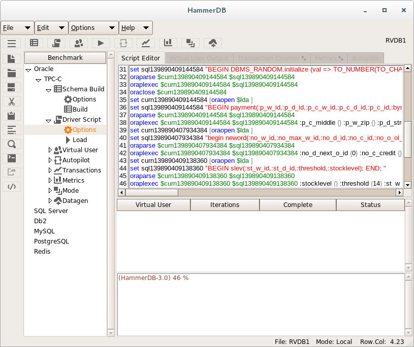414x347 pixels.
Task: Expand the Transactions tree node
Action: [x=50, y=170]
